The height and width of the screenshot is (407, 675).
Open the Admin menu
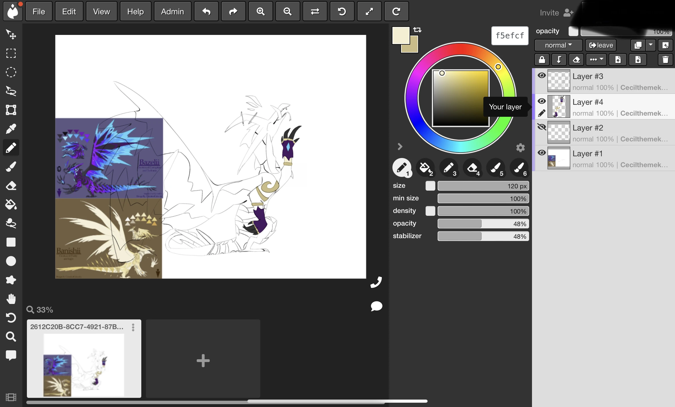click(x=172, y=11)
